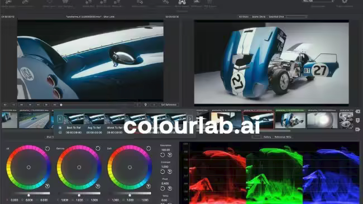Switch to the Scene Shots tab
363x204 pixels.
pyautogui.click(x=259, y=17)
